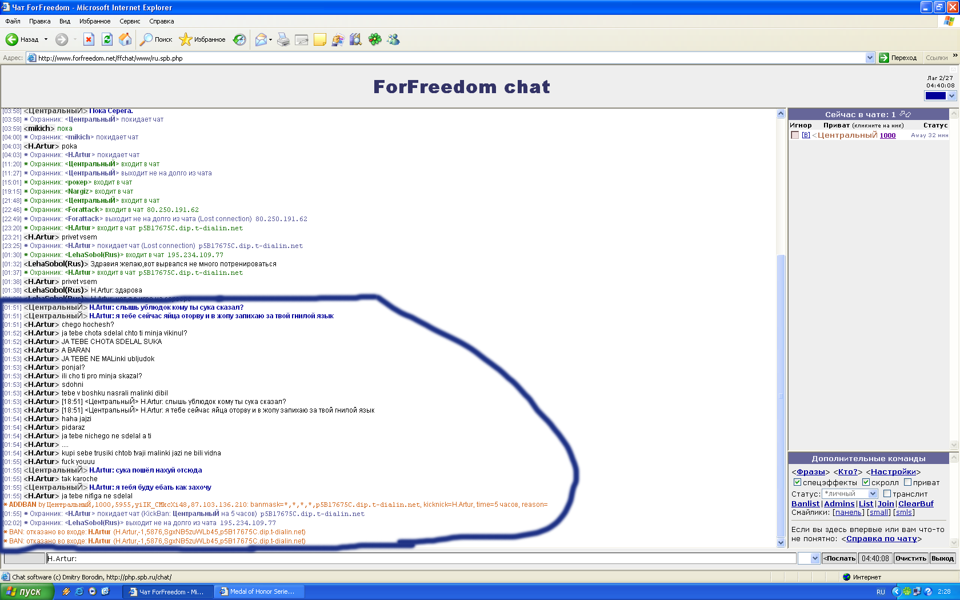Click the chat log vertical scrollbar thumb

tap(781, 396)
